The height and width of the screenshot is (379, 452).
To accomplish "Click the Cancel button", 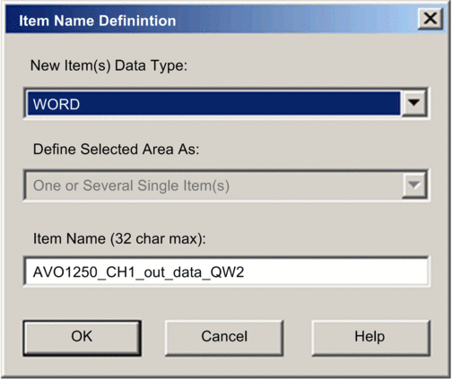I will [x=224, y=338].
